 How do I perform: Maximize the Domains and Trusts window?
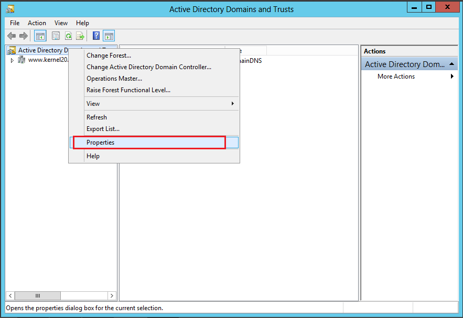429,7
